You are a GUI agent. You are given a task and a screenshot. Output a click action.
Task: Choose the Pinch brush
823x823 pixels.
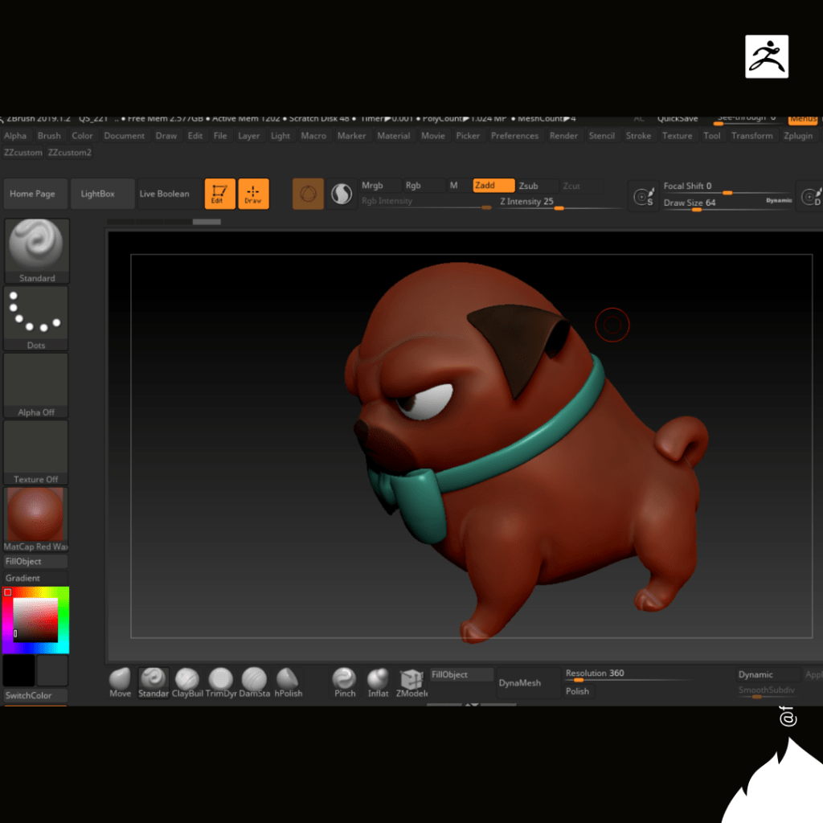(345, 680)
